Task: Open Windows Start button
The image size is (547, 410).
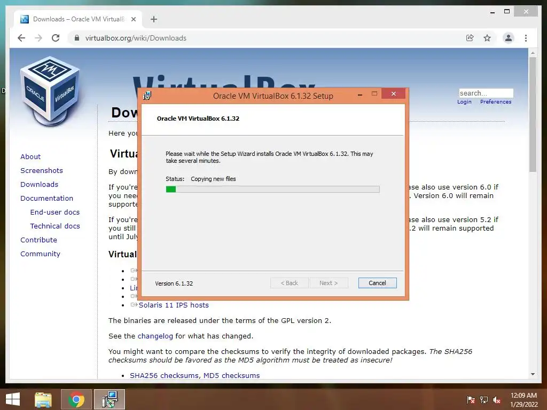Action: (x=13, y=399)
